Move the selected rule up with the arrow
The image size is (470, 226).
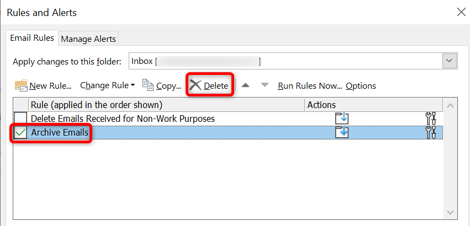(246, 85)
